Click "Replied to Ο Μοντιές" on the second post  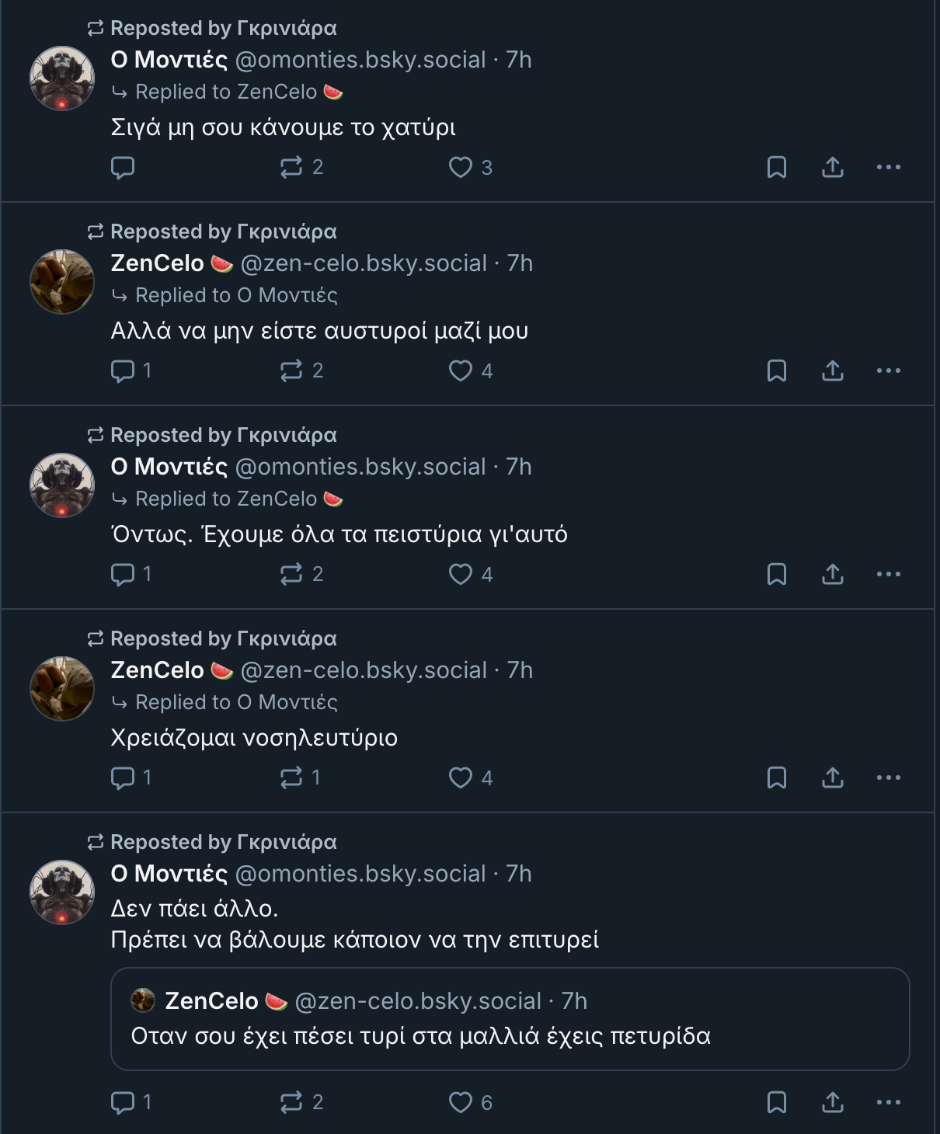click(x=235, y=295)
